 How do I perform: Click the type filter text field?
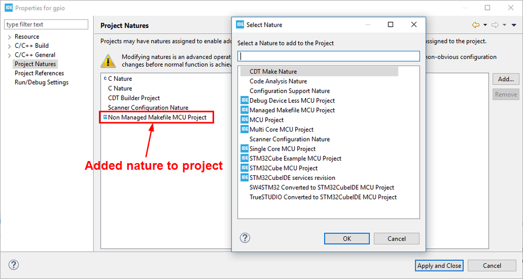[x=46, y=25]
